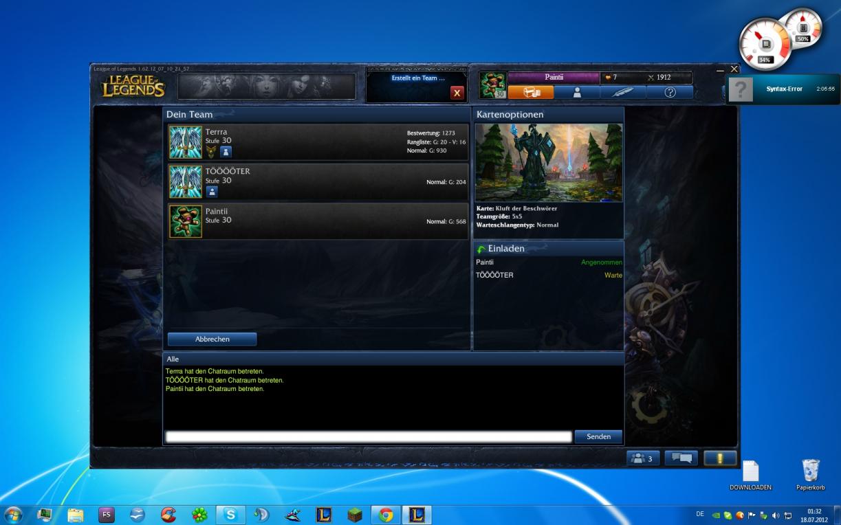Click the blue profile icon under Terrra
The image size is (841, 525).
point(226,152)
